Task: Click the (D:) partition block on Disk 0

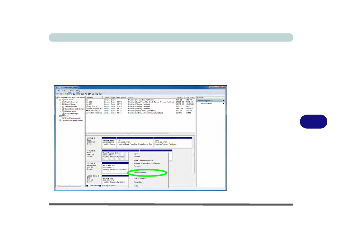Action: click(173, 142)
